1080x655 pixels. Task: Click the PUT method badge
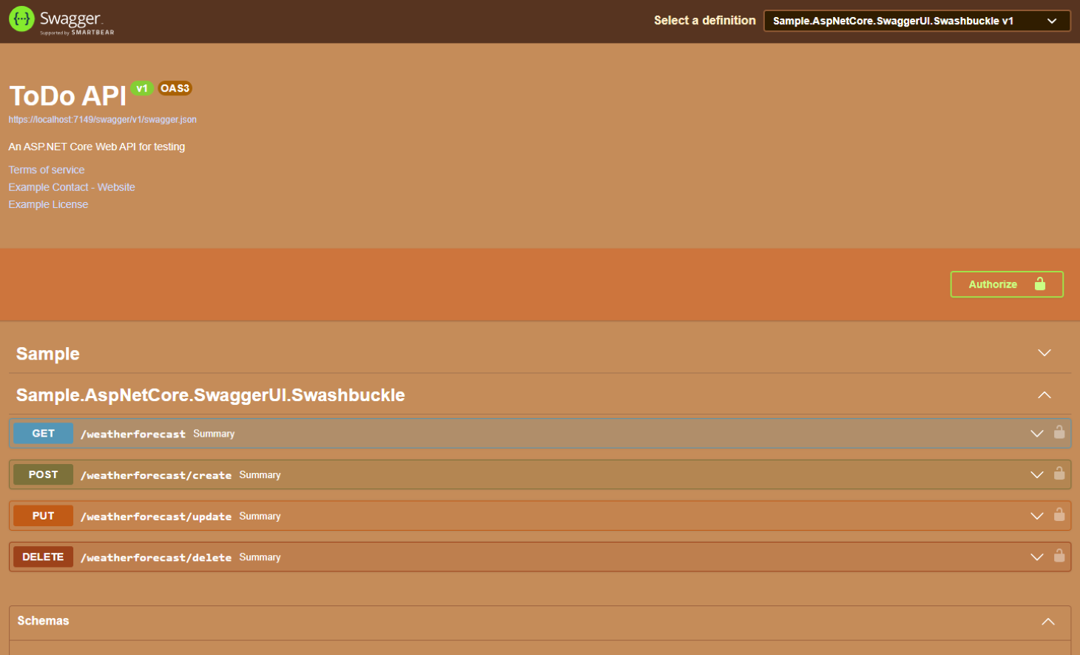[43, 516]
